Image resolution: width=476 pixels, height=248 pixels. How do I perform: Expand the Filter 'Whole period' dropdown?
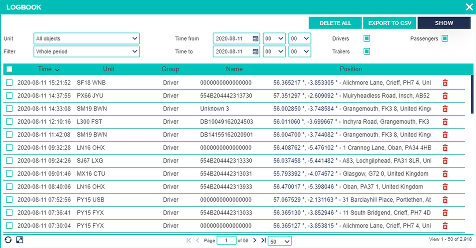coord(86,52)
